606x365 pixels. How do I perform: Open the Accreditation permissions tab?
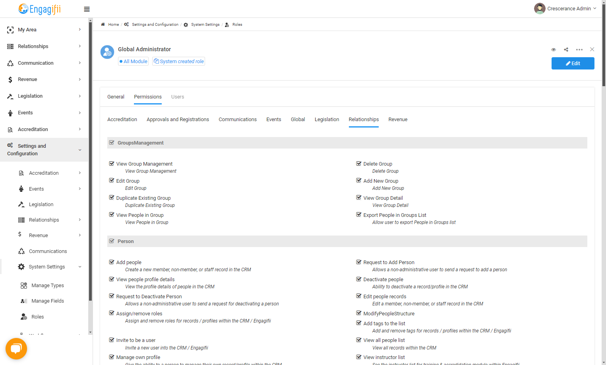point(122,120)
